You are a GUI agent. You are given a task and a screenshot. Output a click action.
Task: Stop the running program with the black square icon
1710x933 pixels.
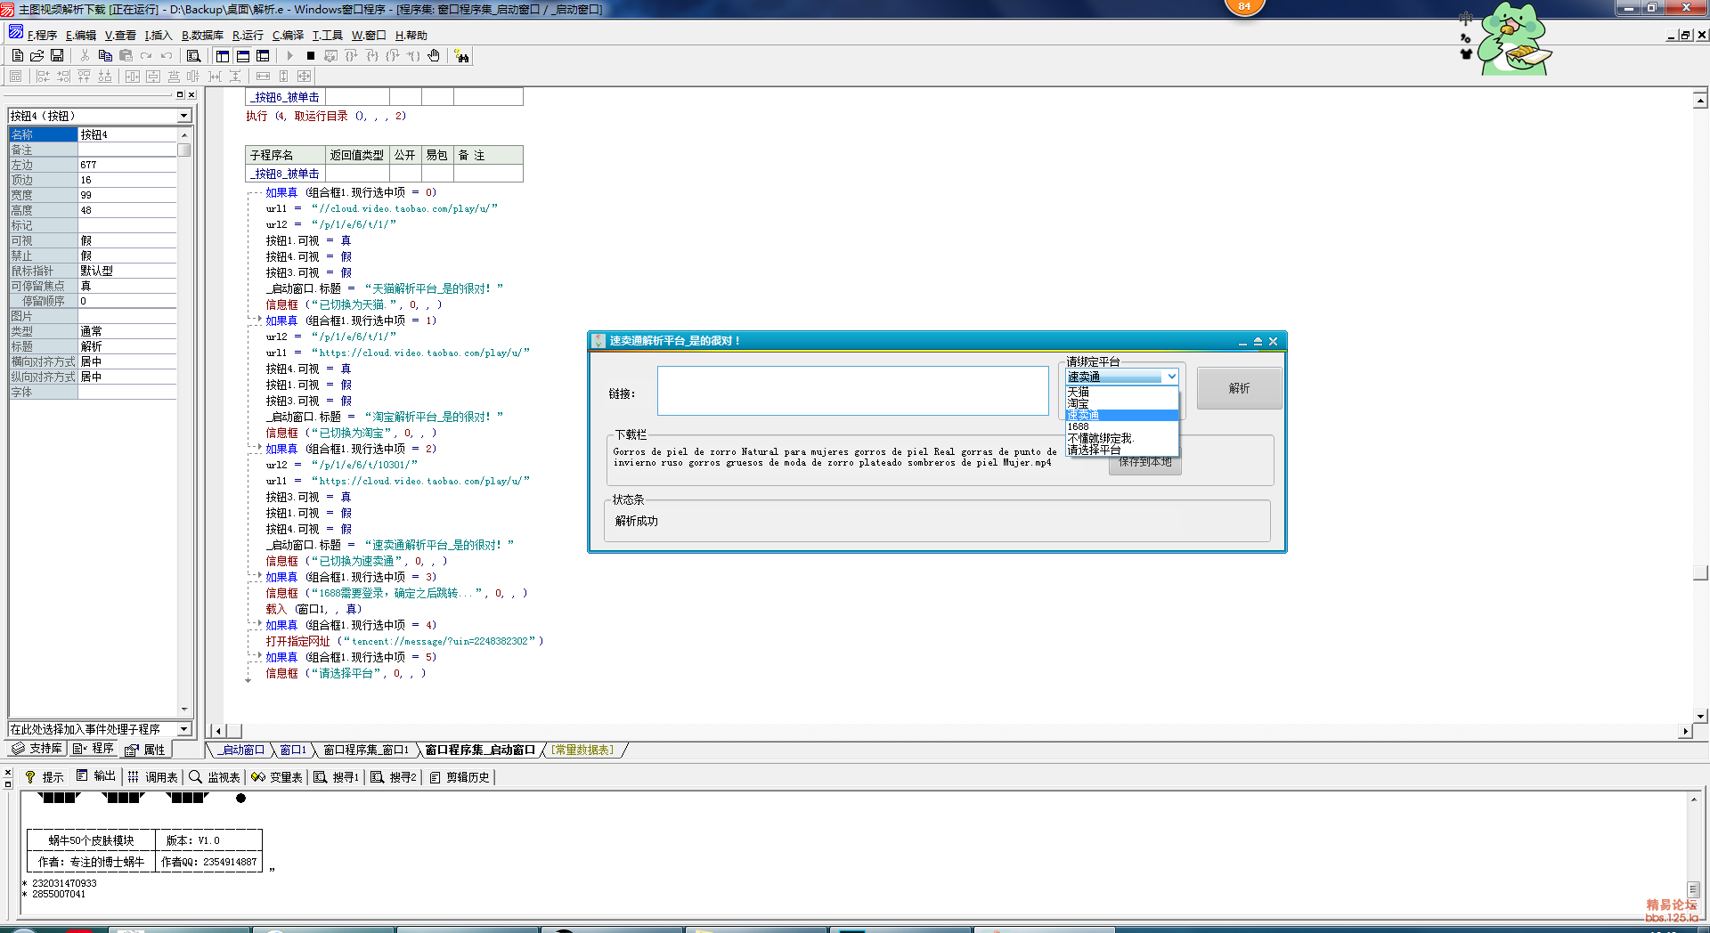coord(311,56)
